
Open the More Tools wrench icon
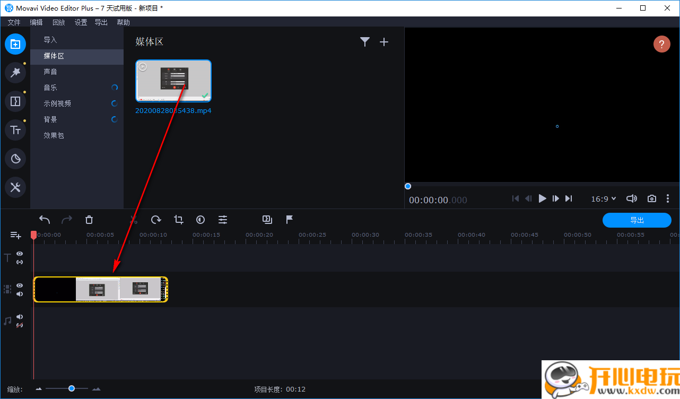(x=15, y=187)
